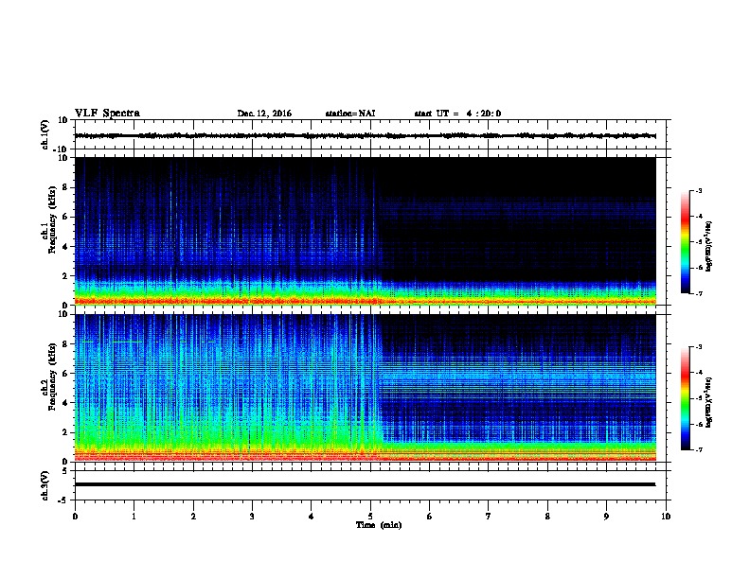Click the "-3" tick on ch.2 colorbar
The width and height of the screenshot is (750, 579).
[x=699, y=347]
